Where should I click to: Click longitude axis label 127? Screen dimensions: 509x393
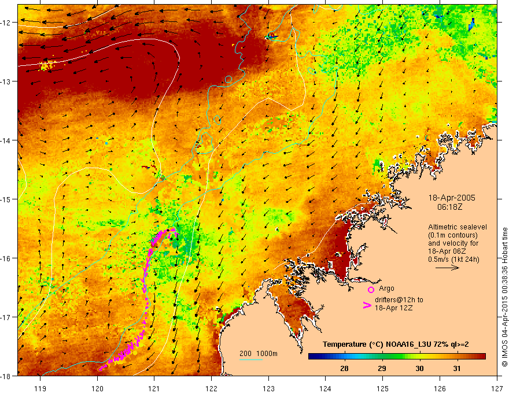(497, 388)
